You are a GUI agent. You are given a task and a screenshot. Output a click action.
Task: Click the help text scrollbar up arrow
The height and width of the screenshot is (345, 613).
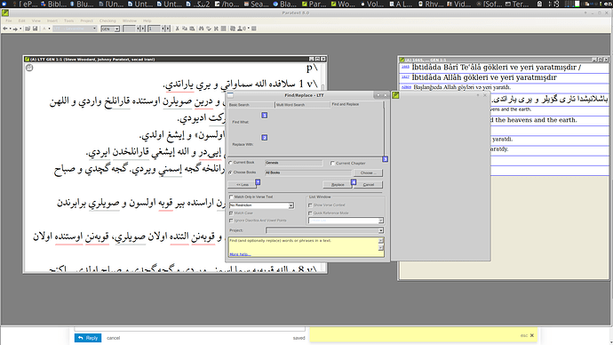click(381, 240)
